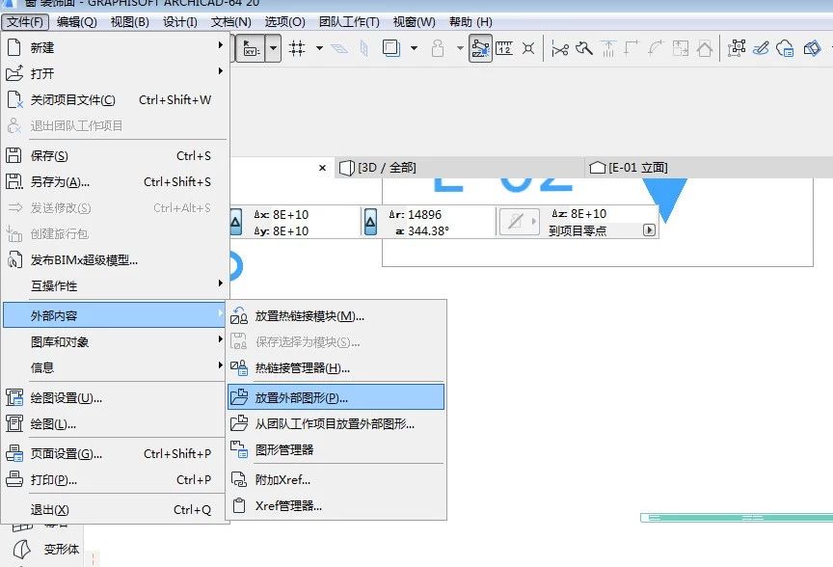
Task: Open 绘图设置(U)... from the File menu
Action: pyautogui.click(x=116, y=397)
